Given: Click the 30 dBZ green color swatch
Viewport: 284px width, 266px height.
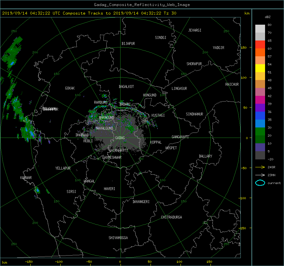Looking at the screenshot, I should pos(260,131).
